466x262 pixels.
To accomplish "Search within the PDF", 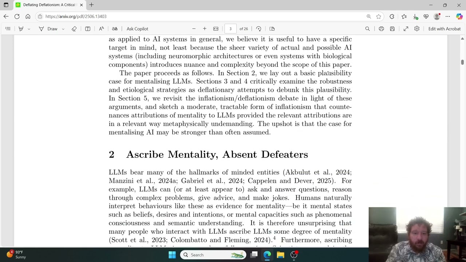I will 367,29.
